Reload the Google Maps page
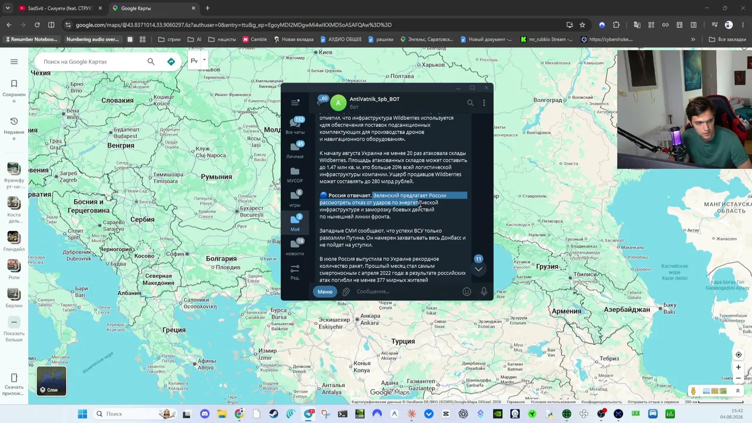 (x=37, y=25)
